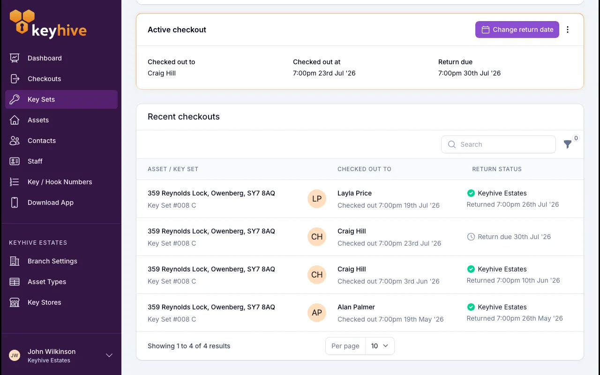Click the LP avatar for Layla Price
The height and width of the screenshot is (375, 600).
point(317,199)
